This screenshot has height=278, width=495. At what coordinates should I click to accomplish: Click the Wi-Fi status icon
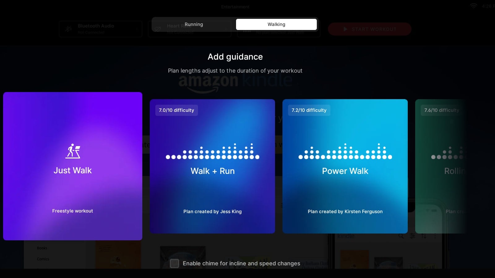473,6
